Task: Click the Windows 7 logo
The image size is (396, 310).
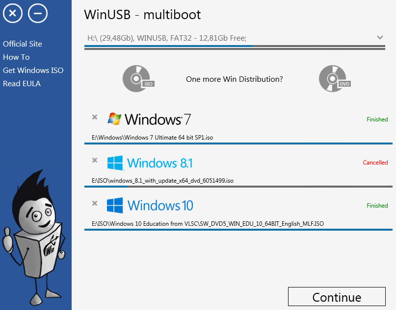Action: (149, 119)
